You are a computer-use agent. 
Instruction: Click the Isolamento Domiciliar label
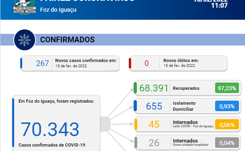(x=184, y=106)
